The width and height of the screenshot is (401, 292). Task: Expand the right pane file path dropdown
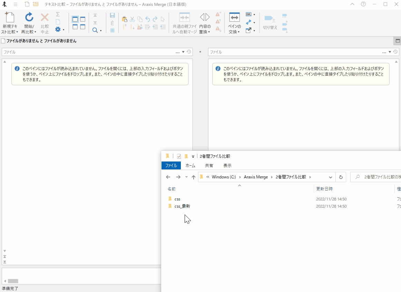click(390, 52)
